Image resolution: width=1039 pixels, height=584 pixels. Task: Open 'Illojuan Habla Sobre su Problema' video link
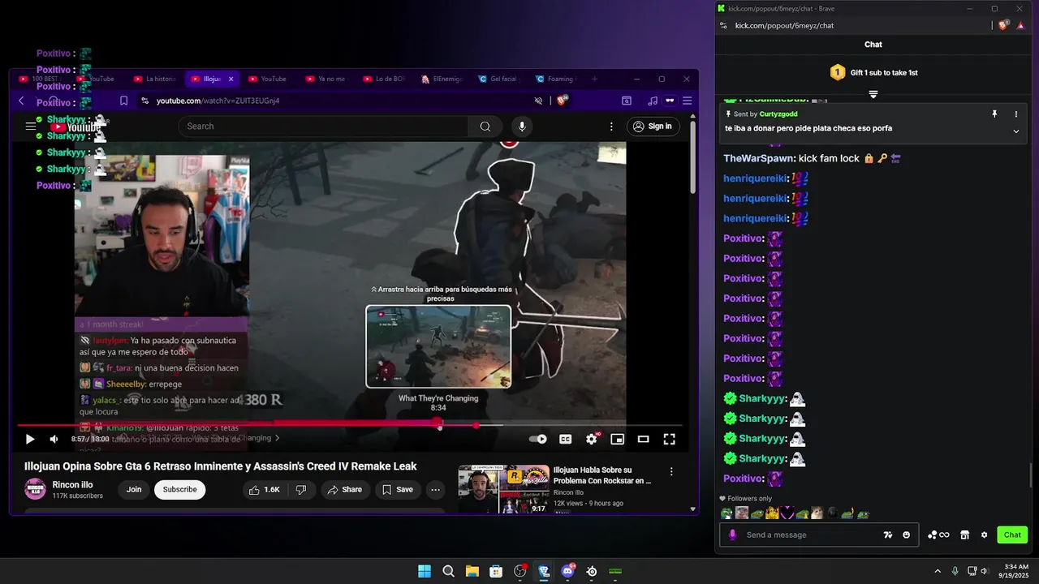(x=602, y=475)
